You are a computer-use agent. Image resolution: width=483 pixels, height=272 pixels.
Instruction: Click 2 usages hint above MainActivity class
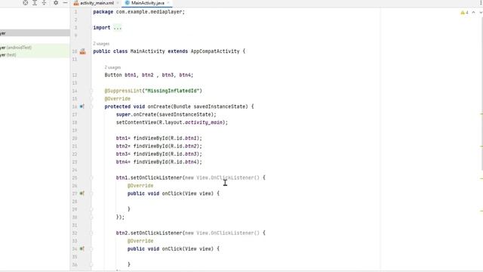pos(101,44)
